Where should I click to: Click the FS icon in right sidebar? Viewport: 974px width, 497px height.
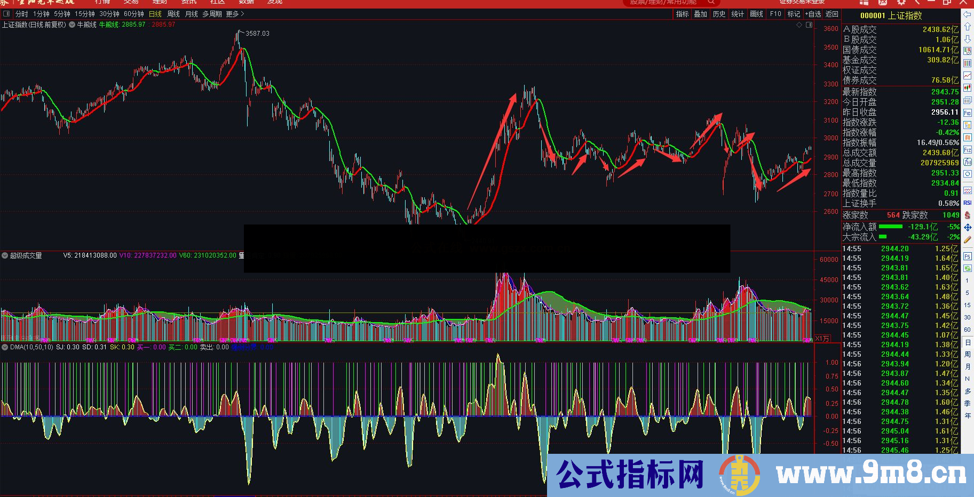tap(968, 256)
